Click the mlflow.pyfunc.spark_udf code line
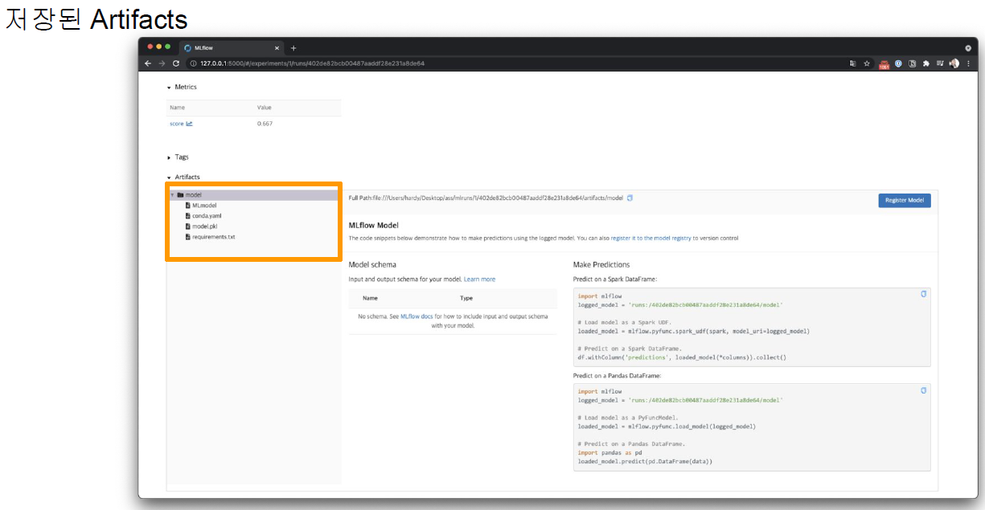Screen dimensions: 985x510 click(694, 331)
